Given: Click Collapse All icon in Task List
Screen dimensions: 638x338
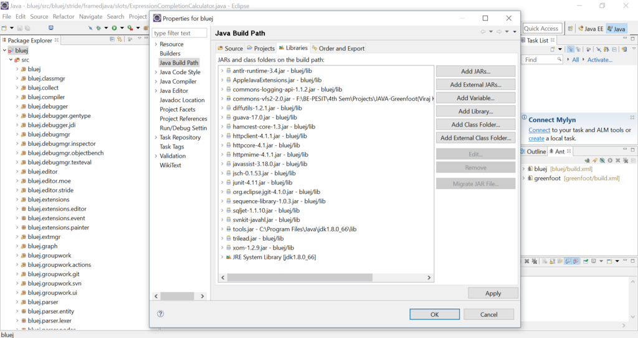Looking at the screenshot, I should (x=614, y=49).
